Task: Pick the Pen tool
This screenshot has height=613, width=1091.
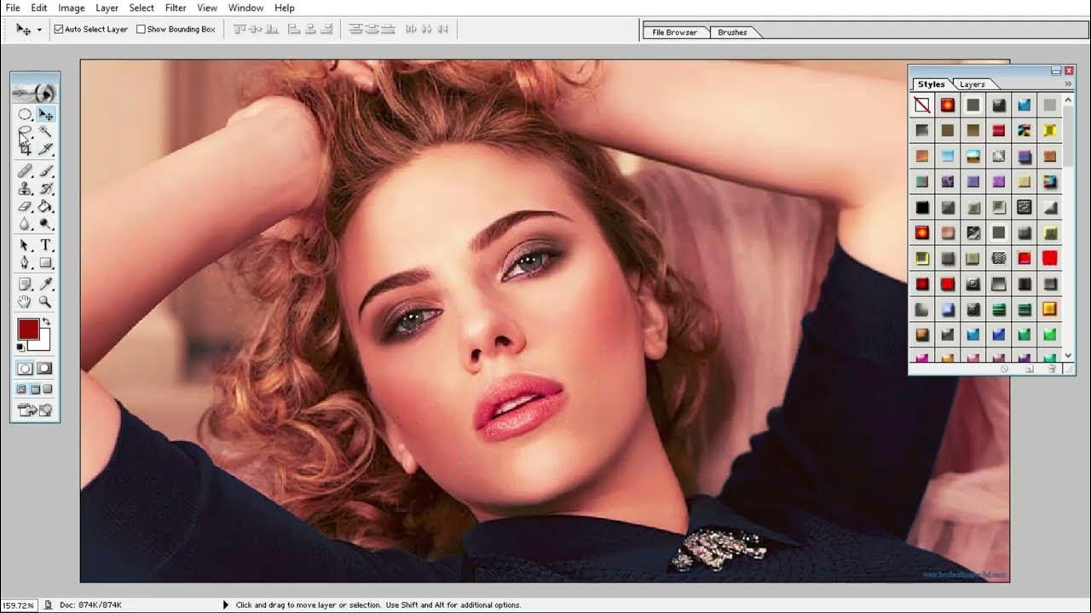Action: coord(25,263)
